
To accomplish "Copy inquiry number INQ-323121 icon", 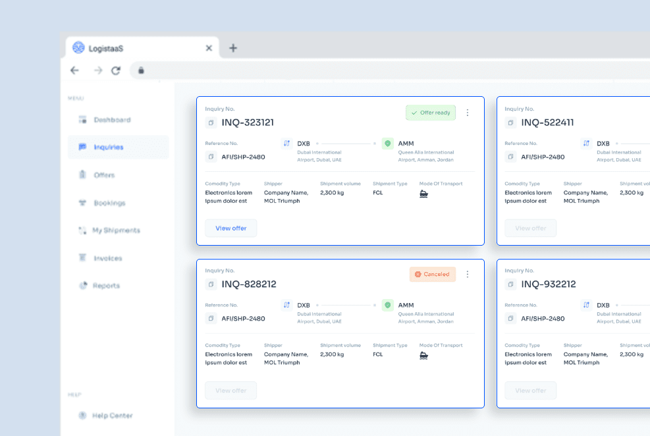I will (211, 123).
